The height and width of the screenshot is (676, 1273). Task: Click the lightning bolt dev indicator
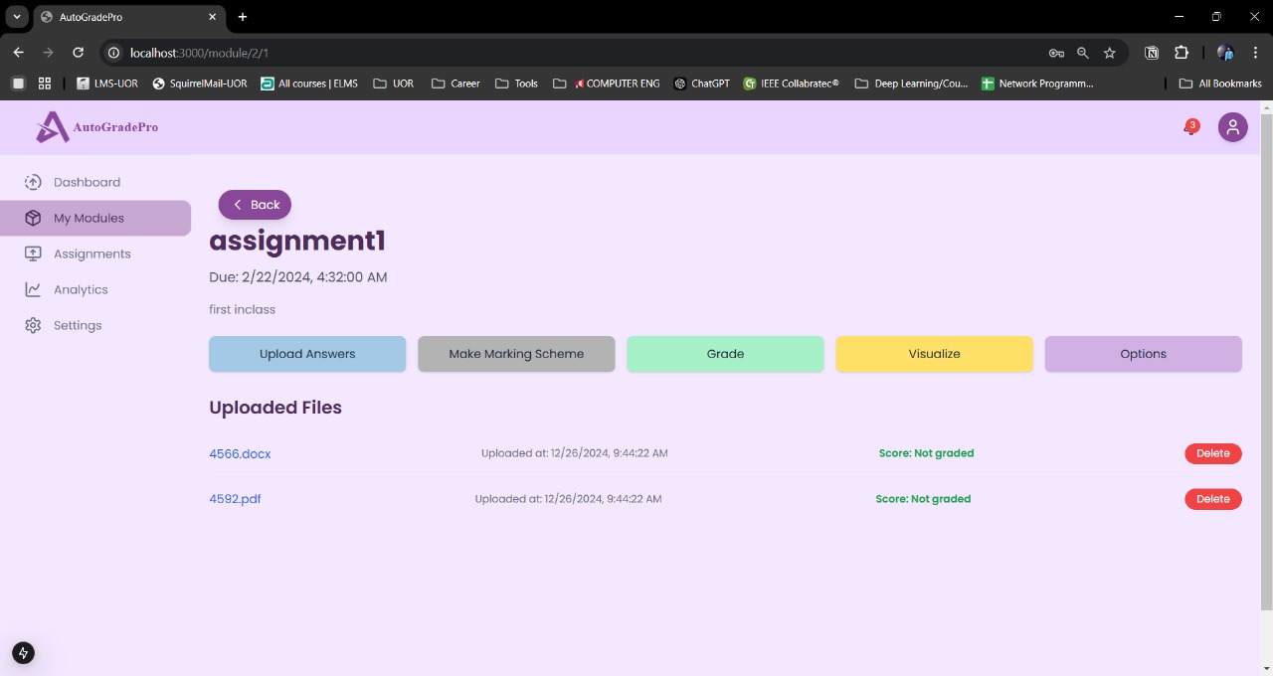pos(23,653)
